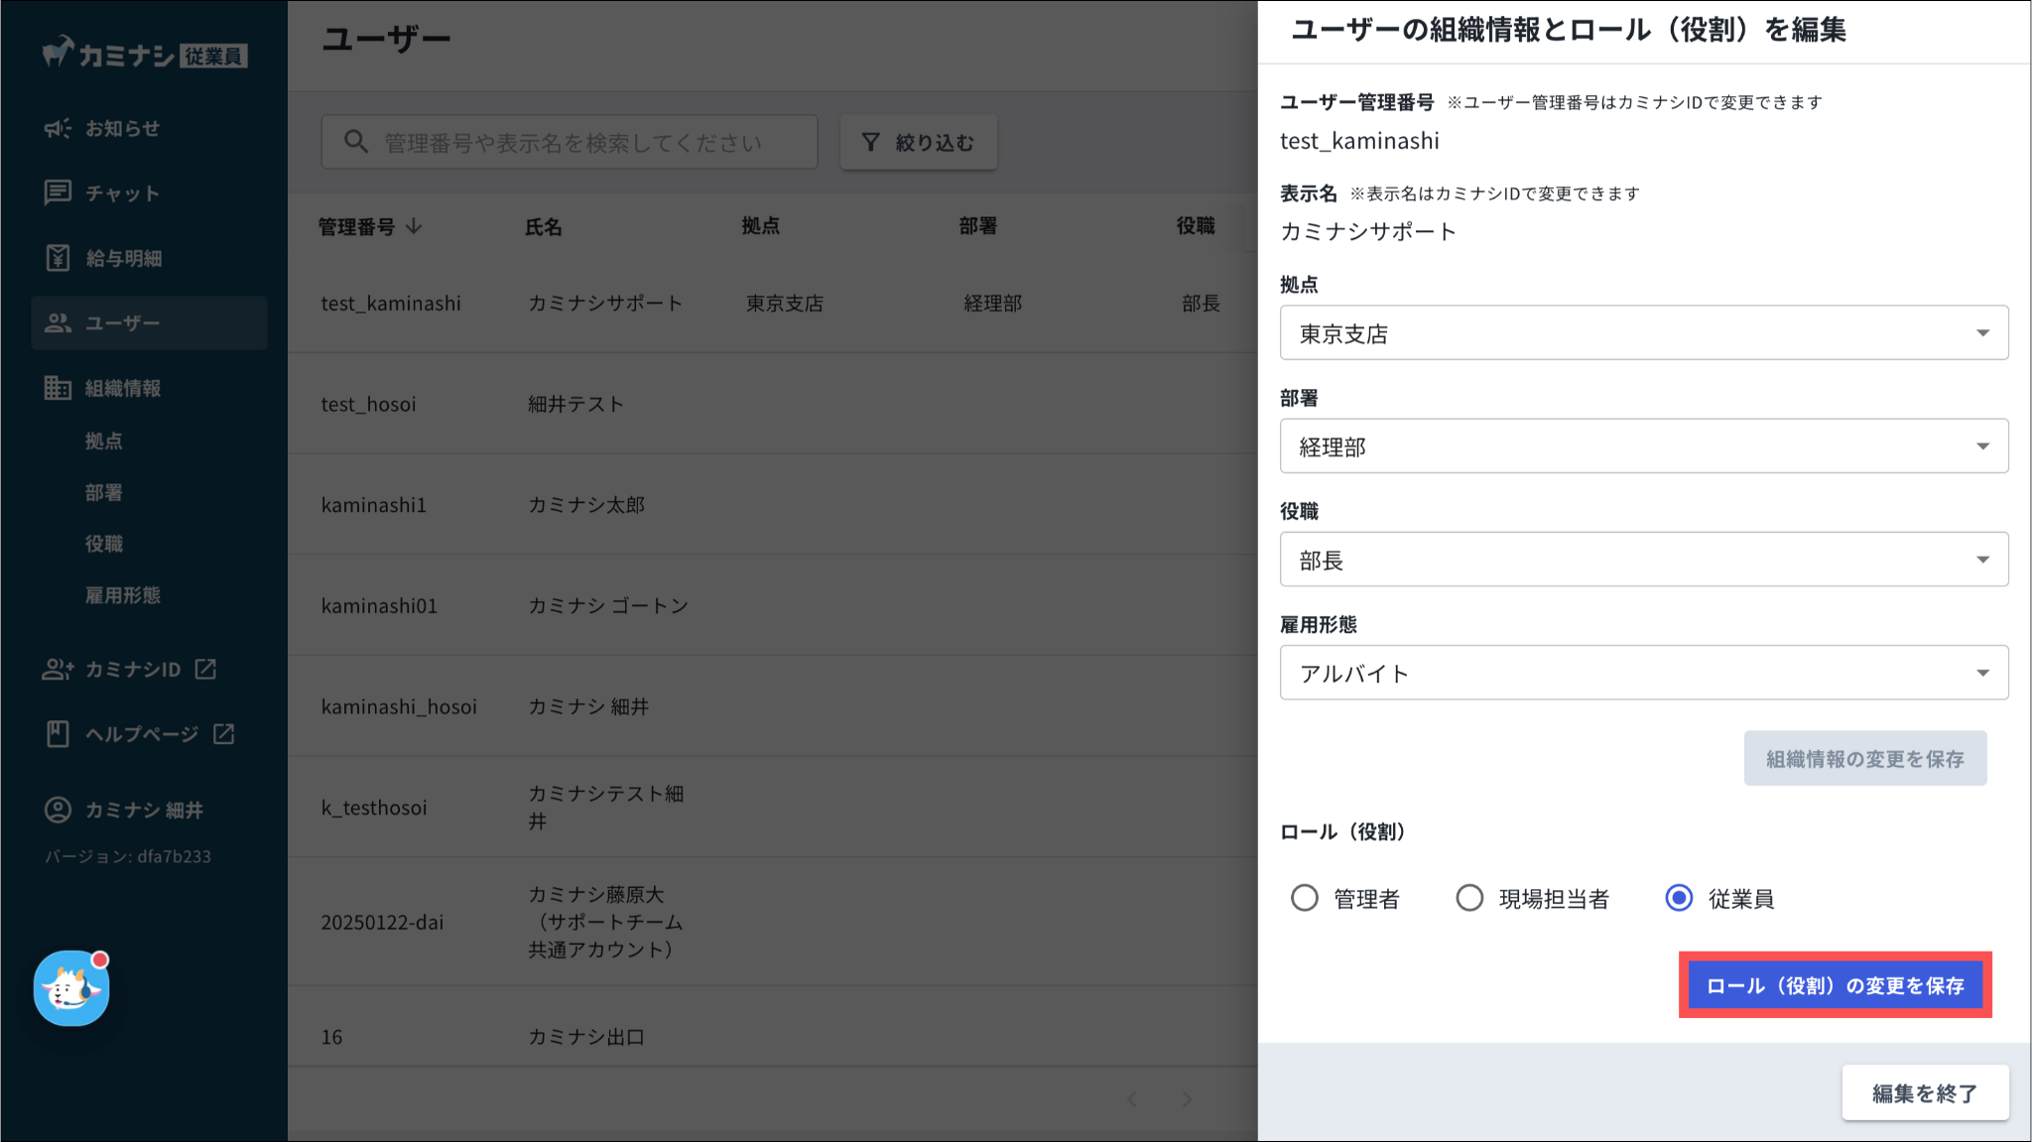This screenshot has height=1142, width=2032.
Task: Select the kaminashi_hosoi table row
Action: pos(773,706)
